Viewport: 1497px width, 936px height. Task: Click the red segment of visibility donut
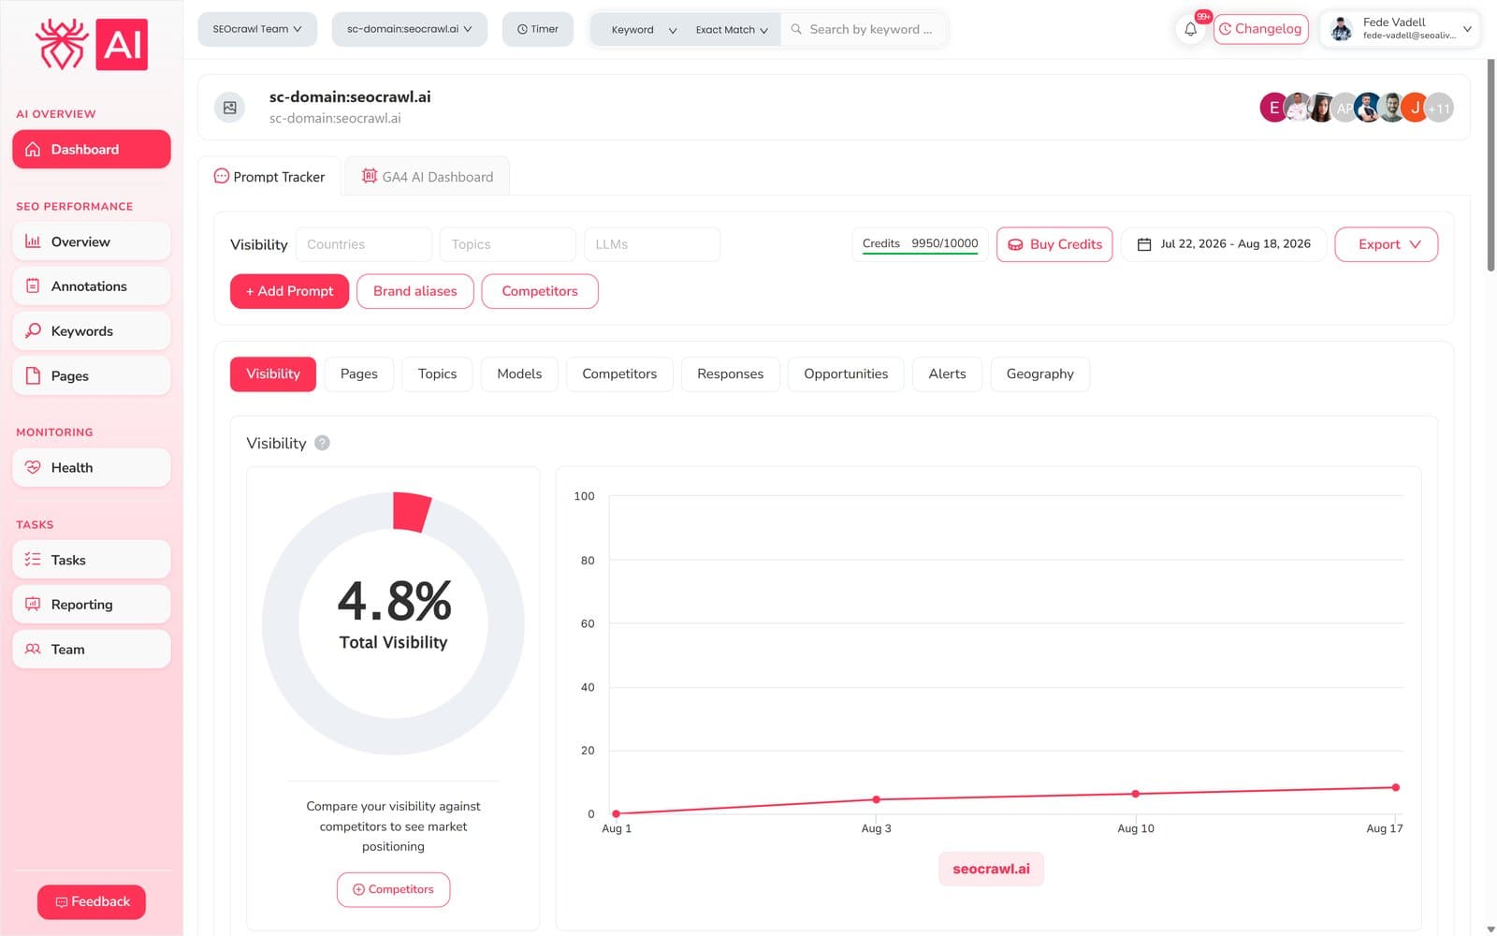[x=411, y=512]
